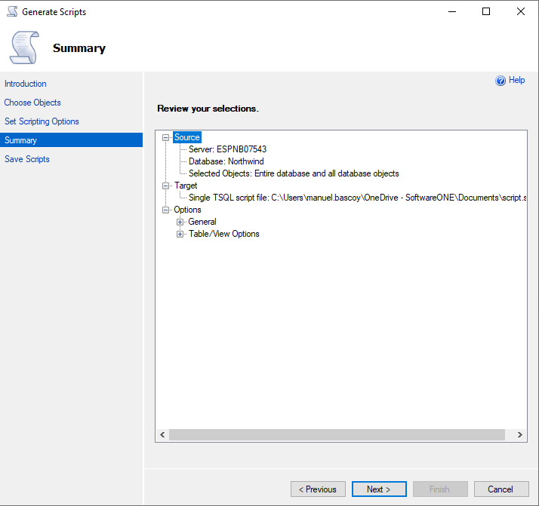This screenshot has height=506, width=539.
Task: Expand the Table/View Options node
Action: click(x=180, y=234)
